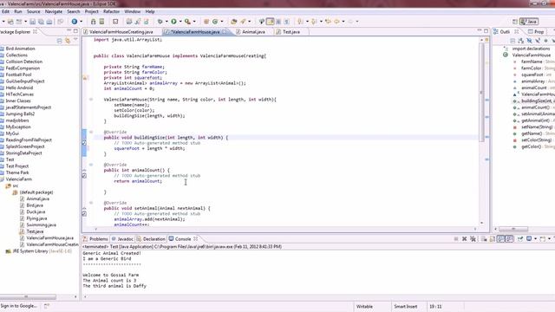Click the Search flashlight toolbar icon

(x=243, y=22)
